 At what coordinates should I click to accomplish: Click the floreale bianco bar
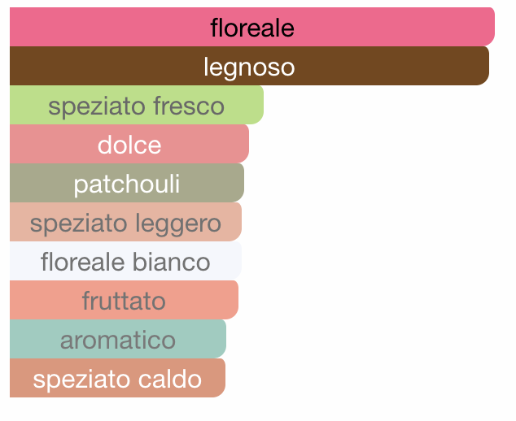[x=125, y=261]
